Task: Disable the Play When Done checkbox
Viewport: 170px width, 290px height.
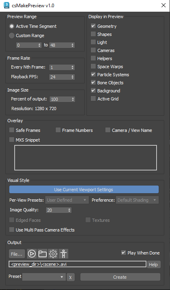Action: [123, 252]
